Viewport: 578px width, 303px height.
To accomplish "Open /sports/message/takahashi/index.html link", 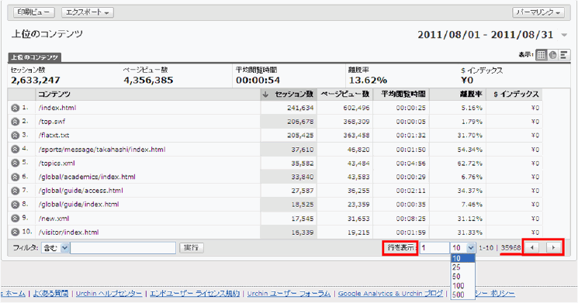I will tap(102, 150).
